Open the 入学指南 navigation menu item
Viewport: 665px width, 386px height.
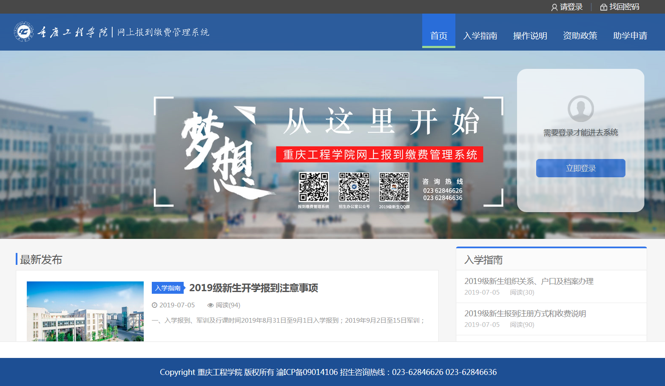pyautogui.click(x=480, y=36)
